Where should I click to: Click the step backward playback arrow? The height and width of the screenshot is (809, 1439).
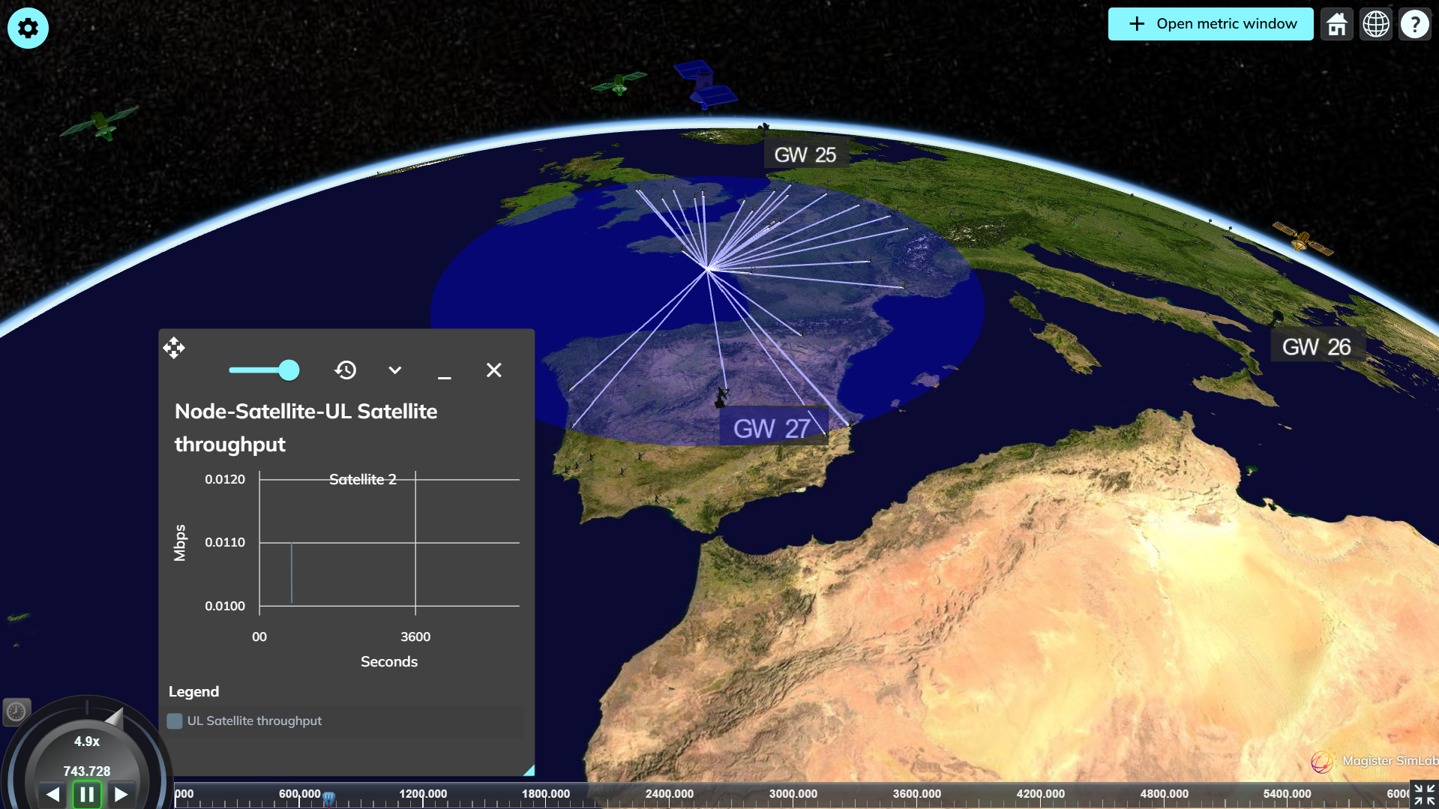click(x=52, y=794)
